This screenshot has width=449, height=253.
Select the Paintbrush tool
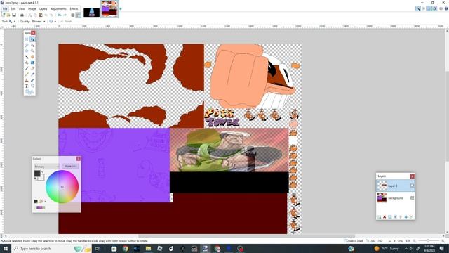tap(27, 69)
